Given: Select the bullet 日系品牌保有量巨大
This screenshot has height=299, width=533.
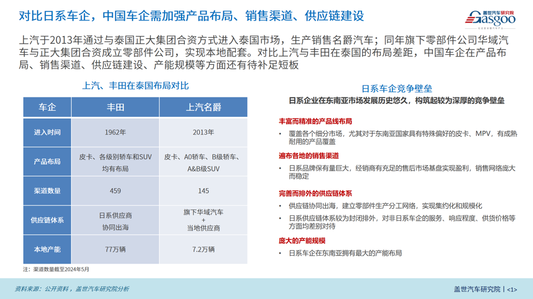Looking at the screenshot, I should [402, 172].
